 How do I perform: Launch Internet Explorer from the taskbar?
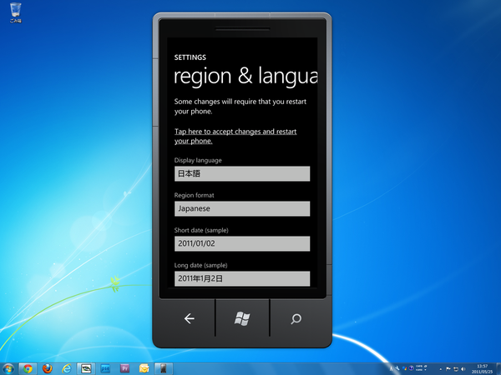[x=67, y=369]
